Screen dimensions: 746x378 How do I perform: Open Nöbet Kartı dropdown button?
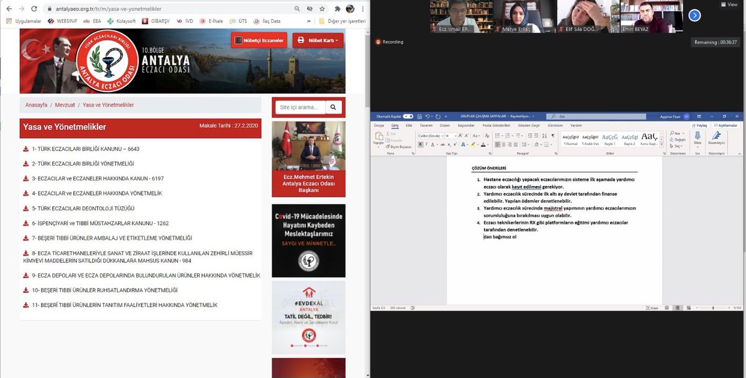click(x=318, y=40)
